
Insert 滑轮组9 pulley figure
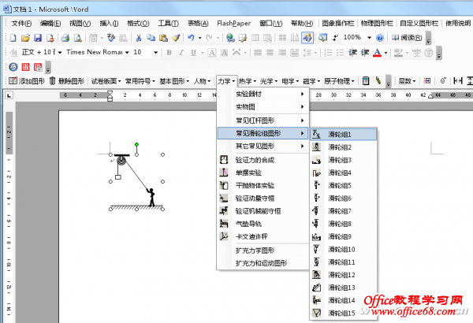tap(343, 236)
